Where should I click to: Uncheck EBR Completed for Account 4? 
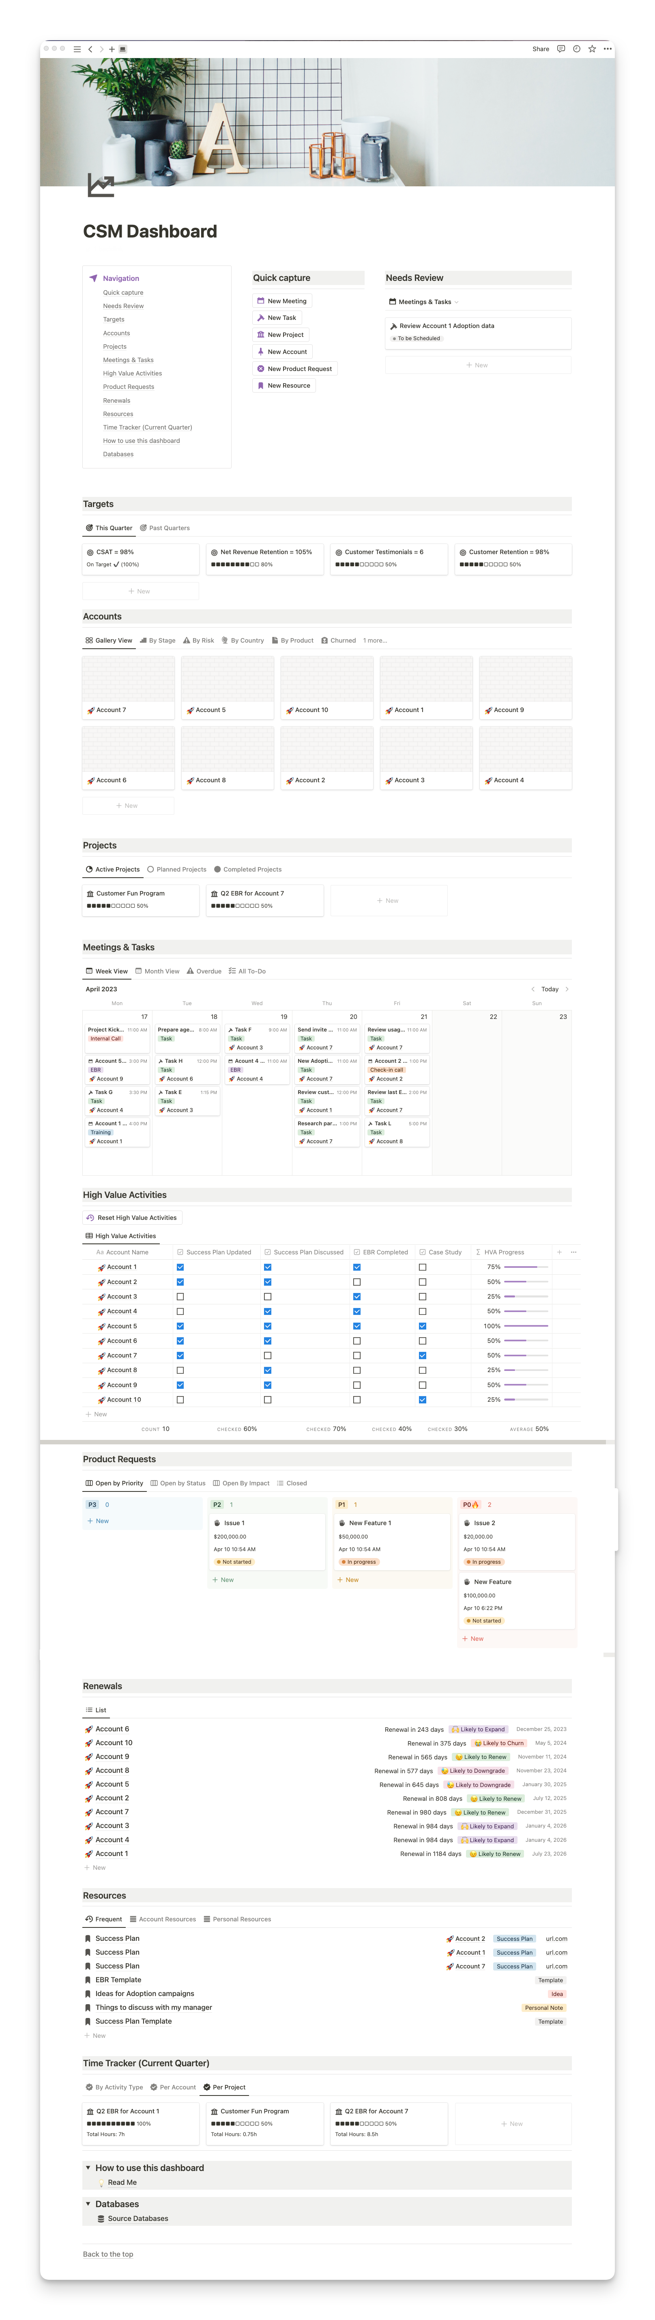pos(357,1311)
